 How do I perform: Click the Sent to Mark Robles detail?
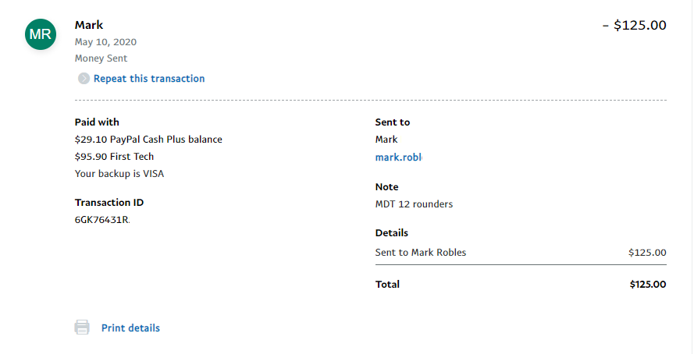[x=421, y=253]
